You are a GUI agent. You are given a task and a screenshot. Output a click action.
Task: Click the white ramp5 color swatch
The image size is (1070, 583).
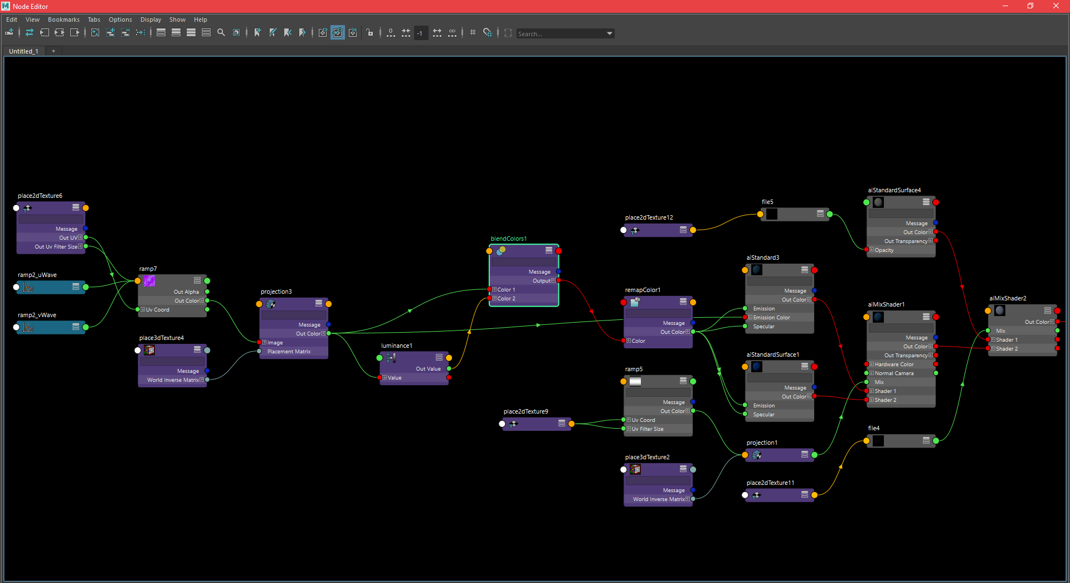[x=635, y=381]
